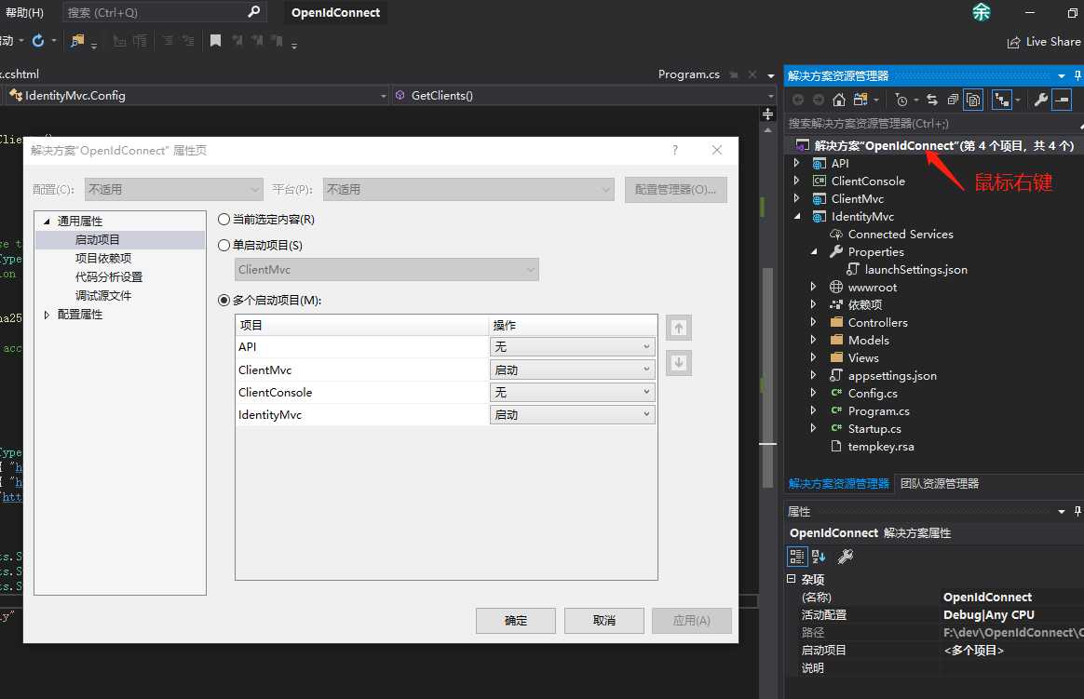The height and width of the screenshot is (699, 1084).
Task: Move the selected startup project down with arrow button
Action: point(679,363)
